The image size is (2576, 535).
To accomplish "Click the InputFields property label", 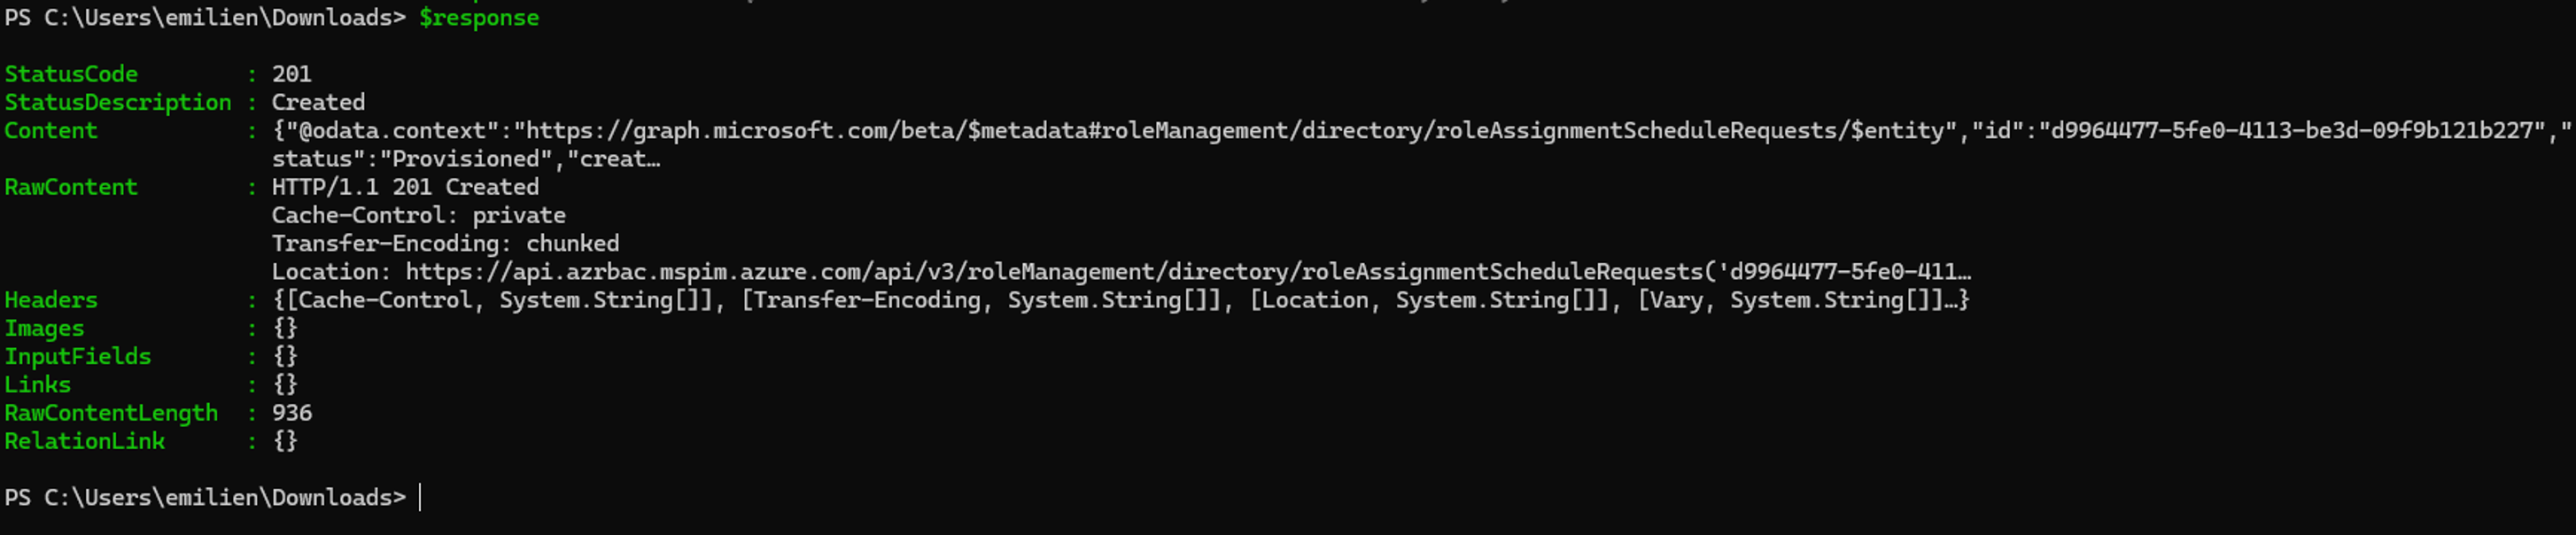I will click(78, 356).
